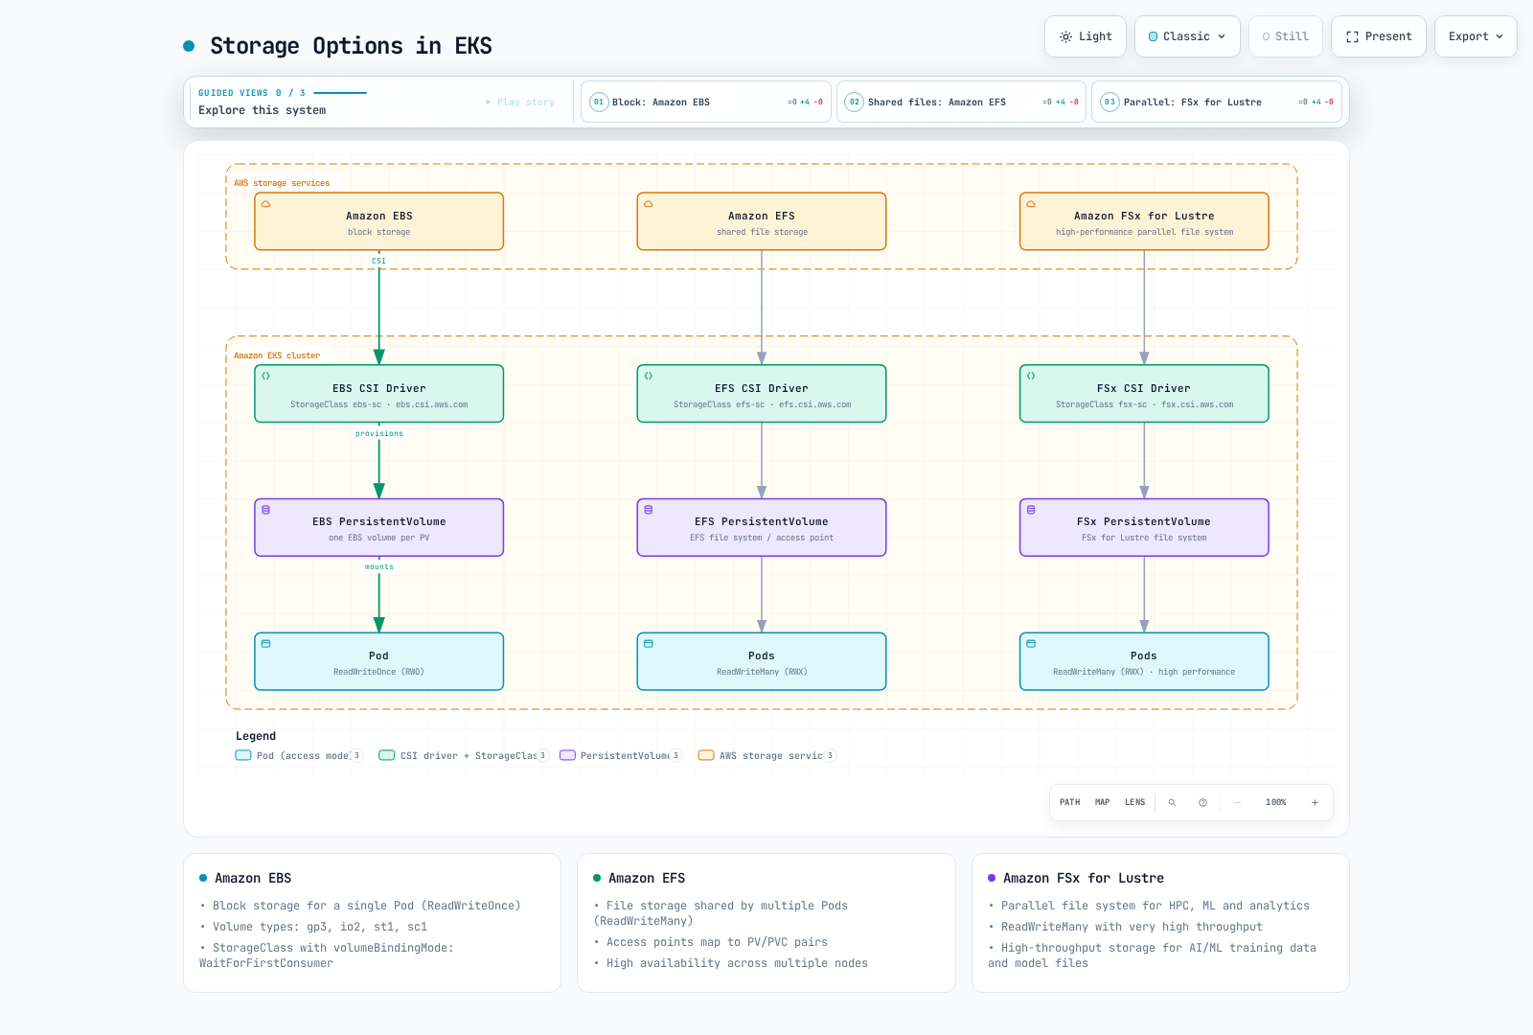This screenshot has width=1533, height=1035.
Task: Select guided view 01 Block: Amazon EBS
Action: pos(706,102)
